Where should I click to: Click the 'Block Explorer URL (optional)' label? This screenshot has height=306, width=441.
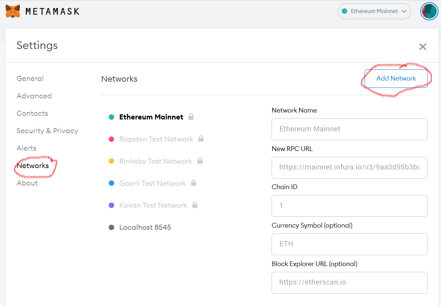click(314, 264)
